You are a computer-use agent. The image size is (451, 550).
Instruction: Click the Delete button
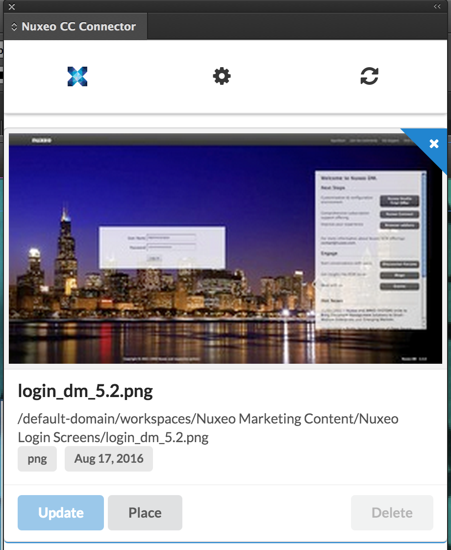(x=392, y=512)
